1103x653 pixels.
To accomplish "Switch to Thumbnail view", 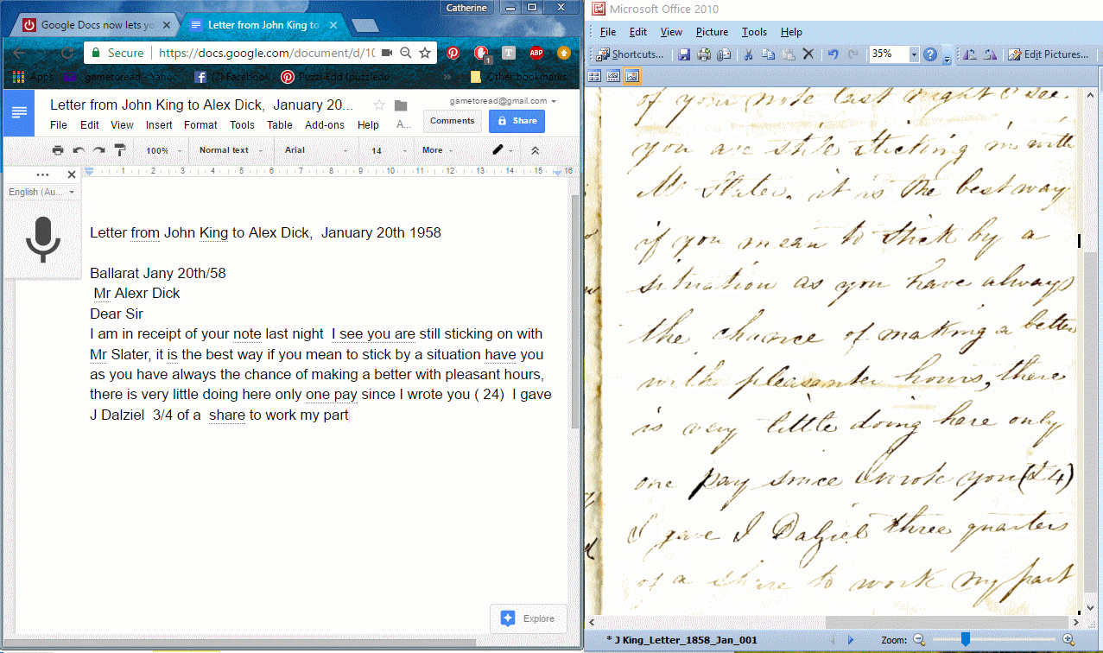I will coord(594,76).
